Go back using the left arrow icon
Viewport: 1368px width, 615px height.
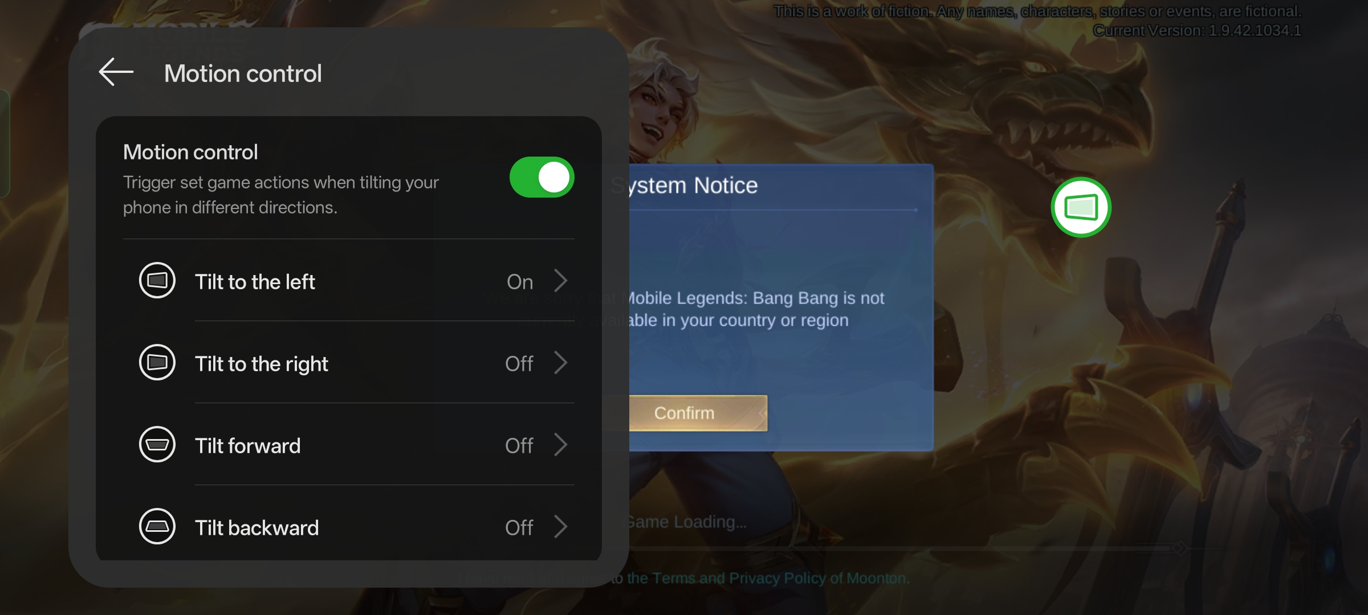tap(116, 72)
